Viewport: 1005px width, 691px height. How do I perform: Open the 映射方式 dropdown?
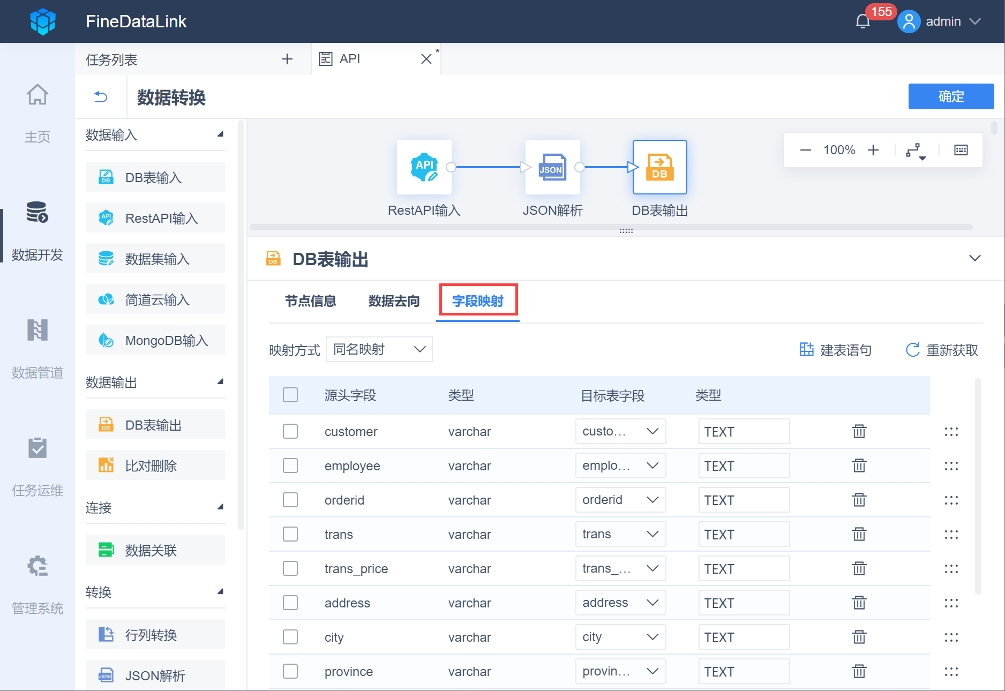tap(379, 349)
